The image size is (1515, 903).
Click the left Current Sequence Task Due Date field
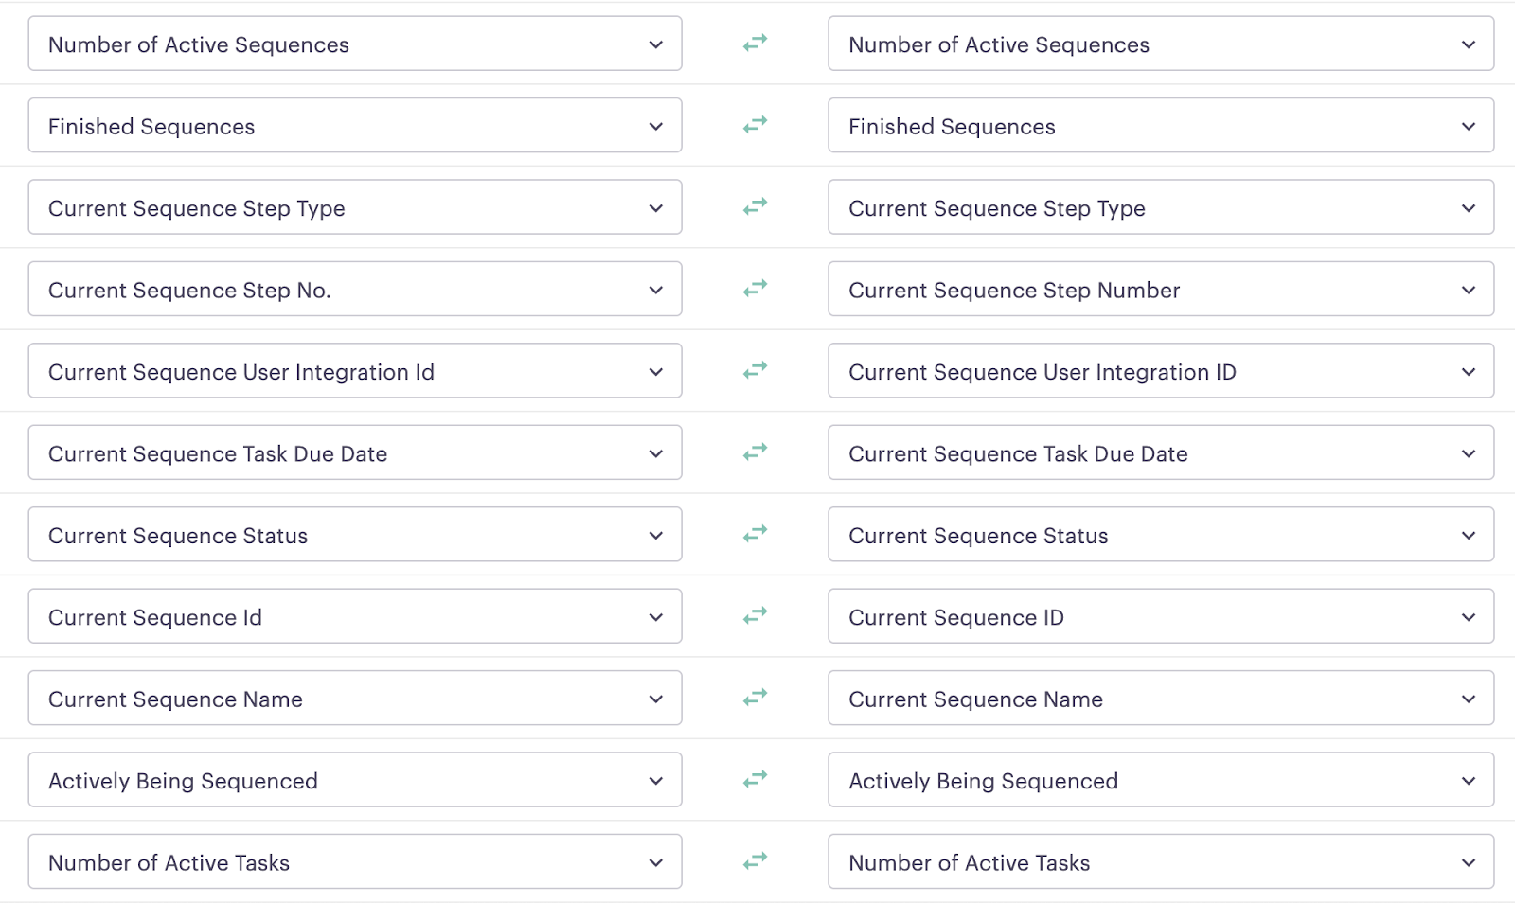point(355,452)
